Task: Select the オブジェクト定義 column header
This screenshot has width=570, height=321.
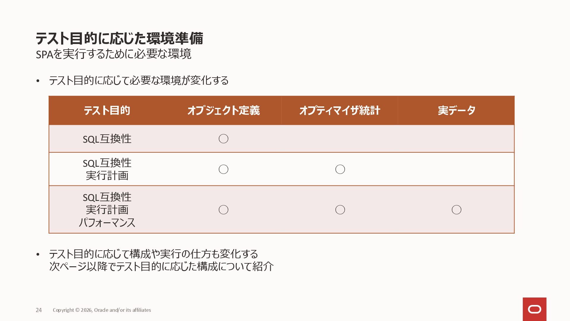Action: point(223,111)
